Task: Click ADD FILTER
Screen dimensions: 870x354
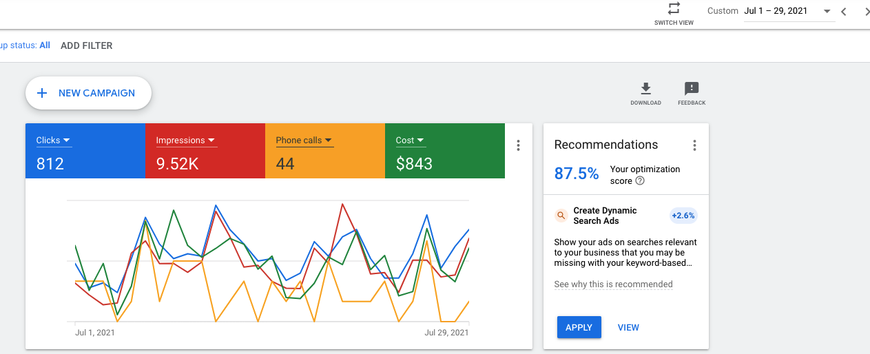Action: [x=87, y=45]
